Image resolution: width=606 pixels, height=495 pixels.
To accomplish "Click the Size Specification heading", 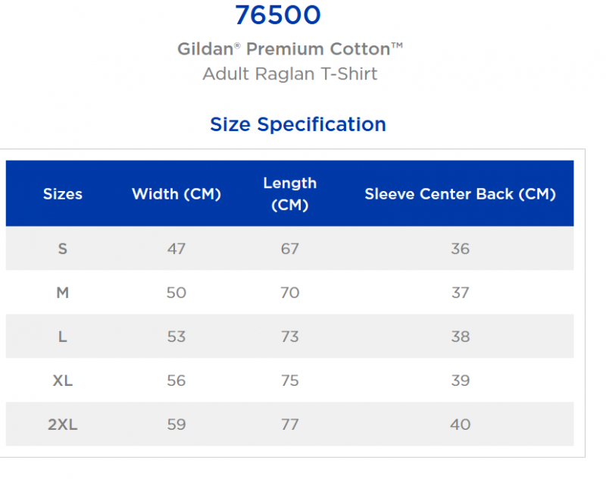I will point(298,124).
